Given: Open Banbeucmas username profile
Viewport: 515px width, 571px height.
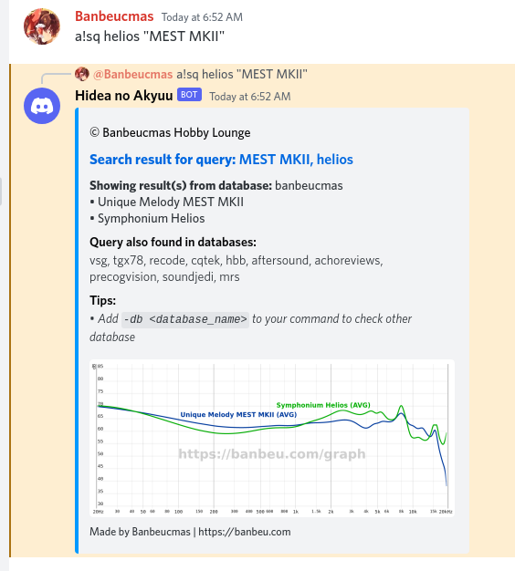Looking at the screenshot, I should pyautogui.click(x=114, y=16).
